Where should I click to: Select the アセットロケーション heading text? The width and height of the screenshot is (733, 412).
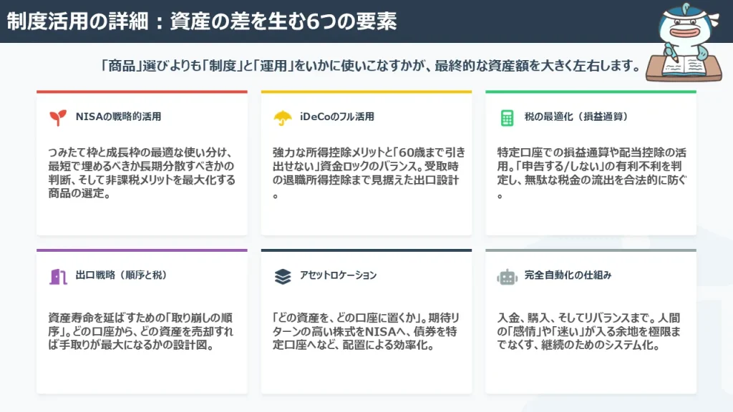point(338,275)
